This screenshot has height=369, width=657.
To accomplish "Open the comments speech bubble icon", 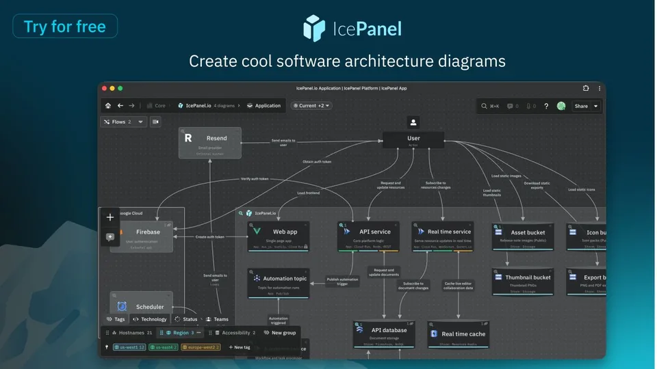I will coord(509,106).
